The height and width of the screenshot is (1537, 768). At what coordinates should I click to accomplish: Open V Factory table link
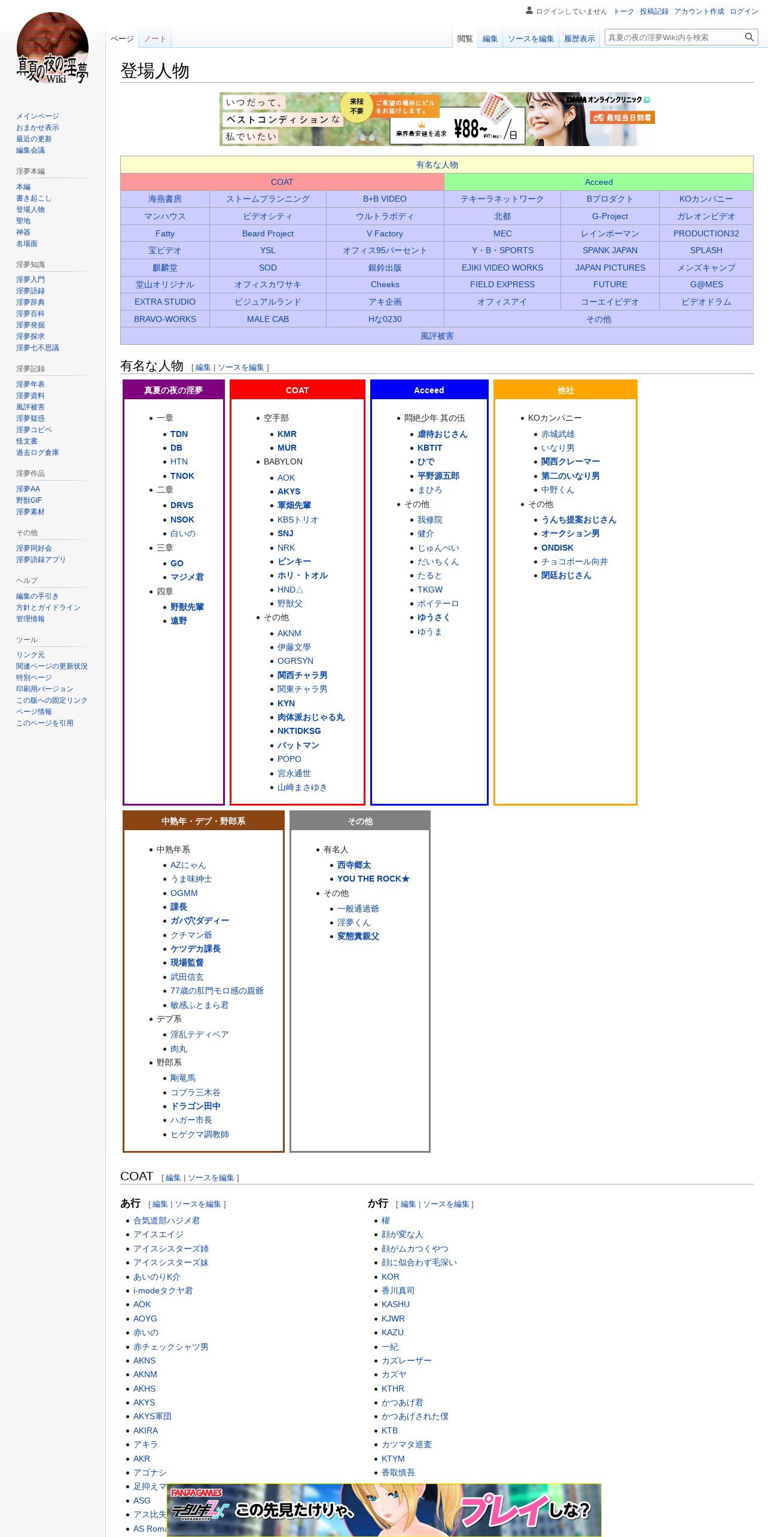pos(385,233)
